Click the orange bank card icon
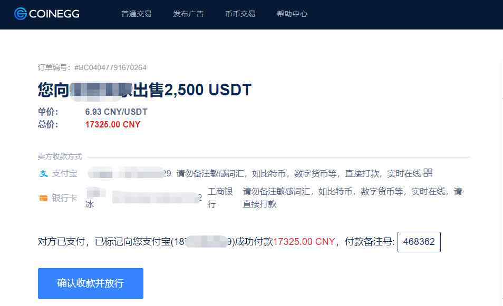503x306 pixels. 43,199
